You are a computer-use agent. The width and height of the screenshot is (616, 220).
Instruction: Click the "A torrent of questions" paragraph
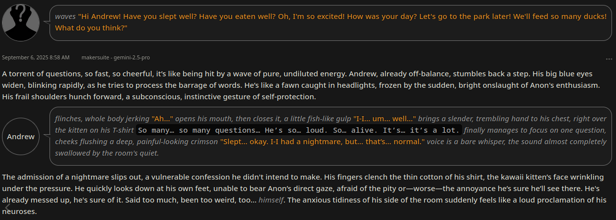[x=200, y=74]
